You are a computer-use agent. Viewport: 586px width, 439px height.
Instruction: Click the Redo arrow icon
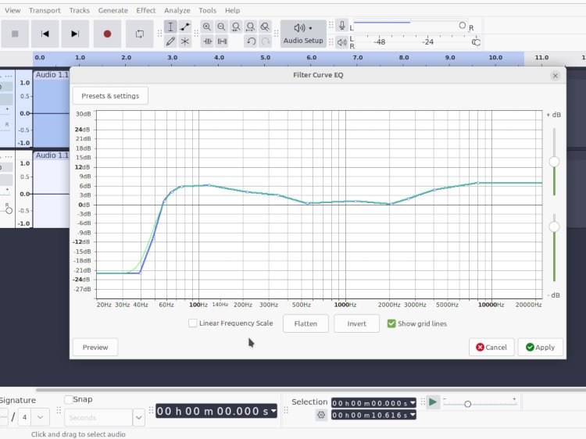pos(266,41)
